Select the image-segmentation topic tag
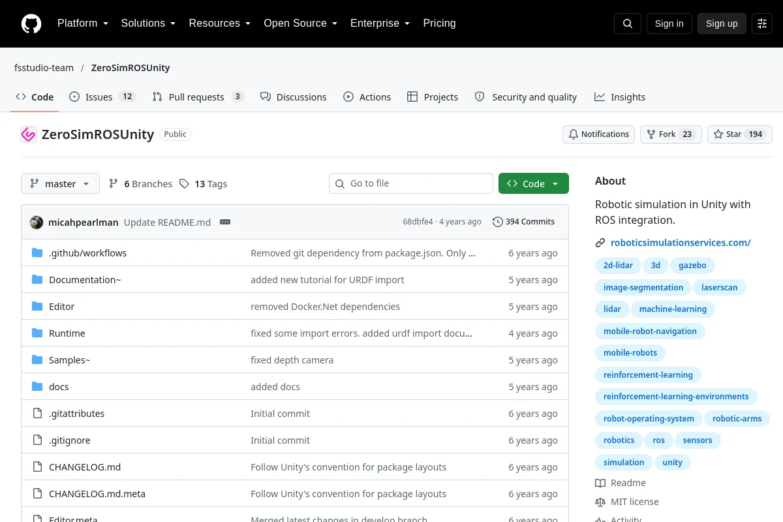Screen dimensions: 783x522 643,288
